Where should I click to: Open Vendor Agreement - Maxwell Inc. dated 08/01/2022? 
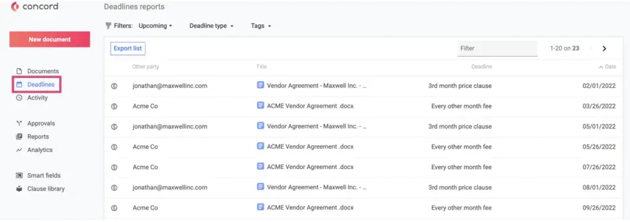317,188
